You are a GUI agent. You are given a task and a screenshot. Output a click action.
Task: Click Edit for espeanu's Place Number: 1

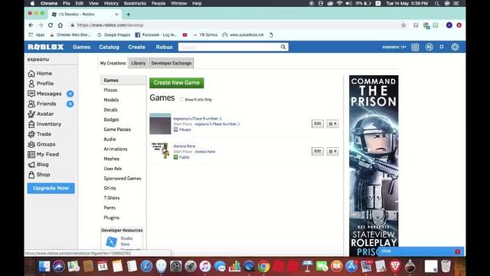[318, 123]
